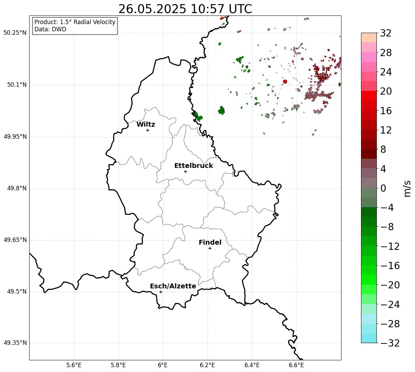Click the cyan swatch at bottom of colorbar
415x372 pixels.
369,338
